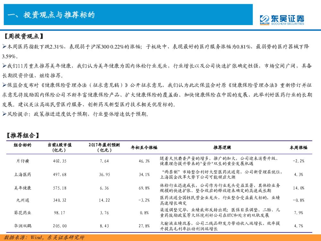Click year-to-date gain 34.1% cell
Image resolution: width=321 pixels, height=241 pixels.
[x=144, y=174]
